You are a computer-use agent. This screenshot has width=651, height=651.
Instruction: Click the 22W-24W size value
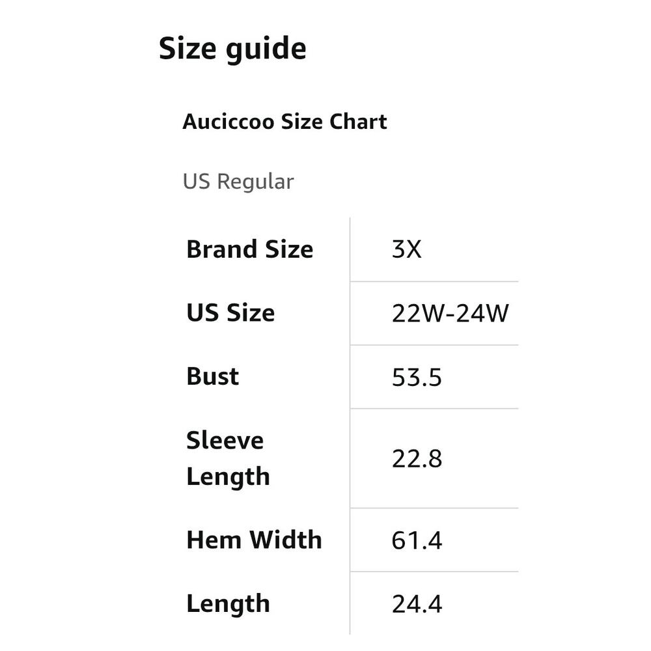(450, 313)
